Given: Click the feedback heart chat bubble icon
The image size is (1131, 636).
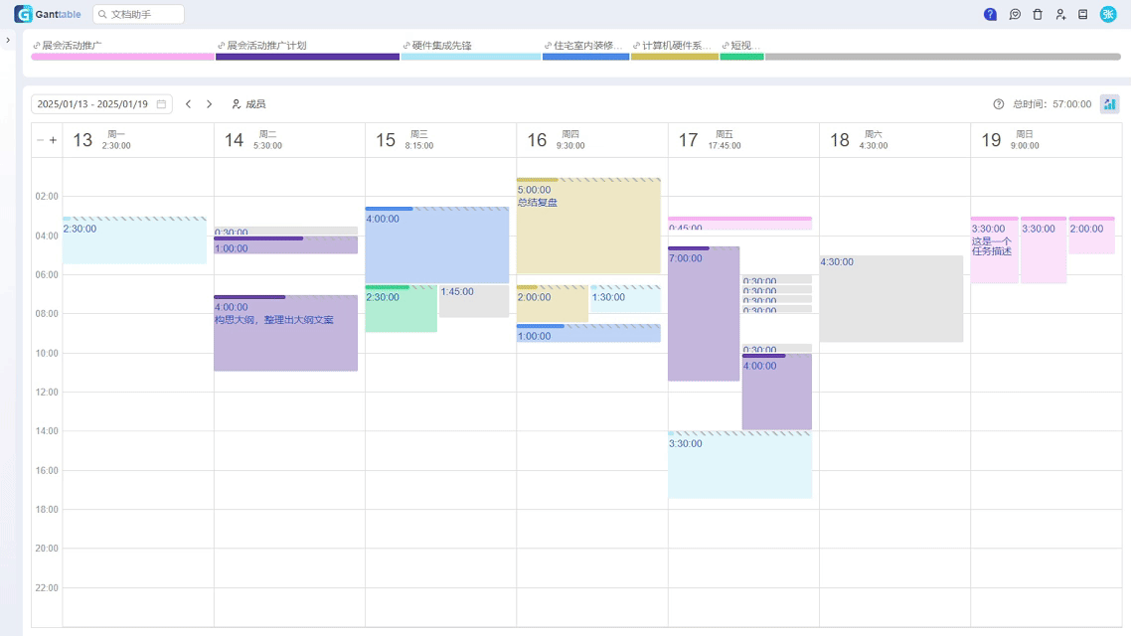Looking at the screenshot, I should 1015,15.
